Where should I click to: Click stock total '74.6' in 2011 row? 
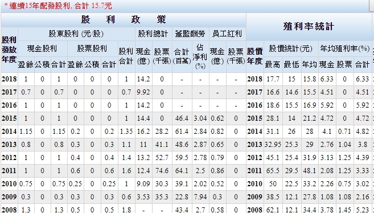[162, 171]
